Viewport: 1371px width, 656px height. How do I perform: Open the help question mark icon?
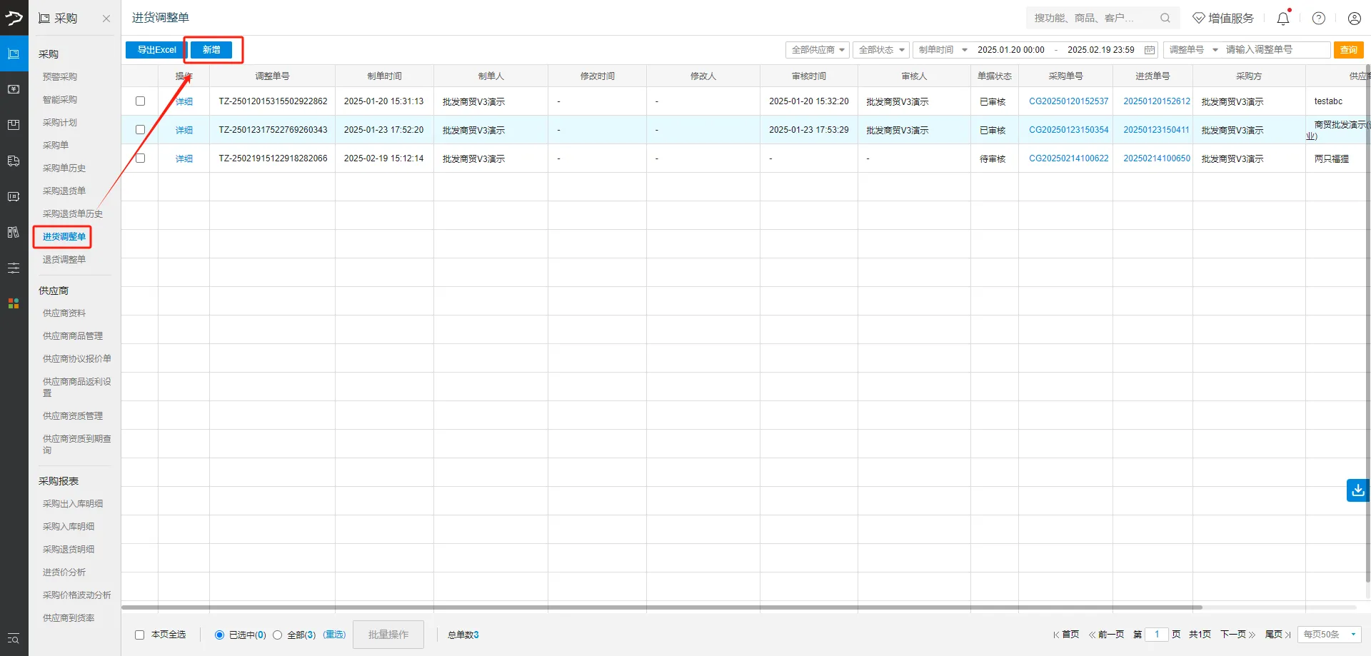1318,19
